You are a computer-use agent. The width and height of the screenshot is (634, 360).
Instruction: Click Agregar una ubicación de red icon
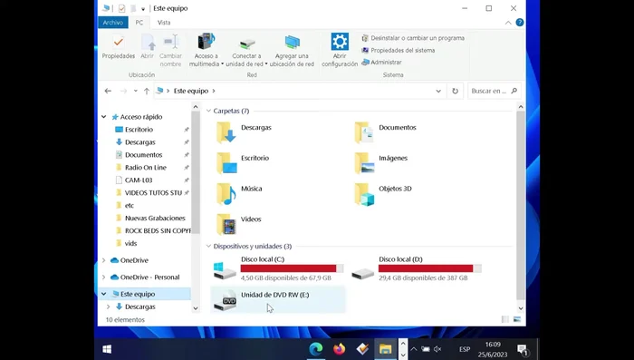point(292,42)
